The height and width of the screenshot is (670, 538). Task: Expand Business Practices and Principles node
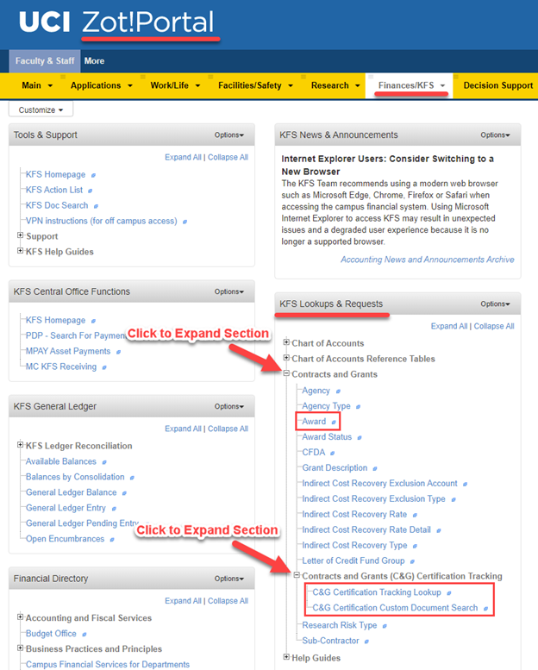pos(20,648)
